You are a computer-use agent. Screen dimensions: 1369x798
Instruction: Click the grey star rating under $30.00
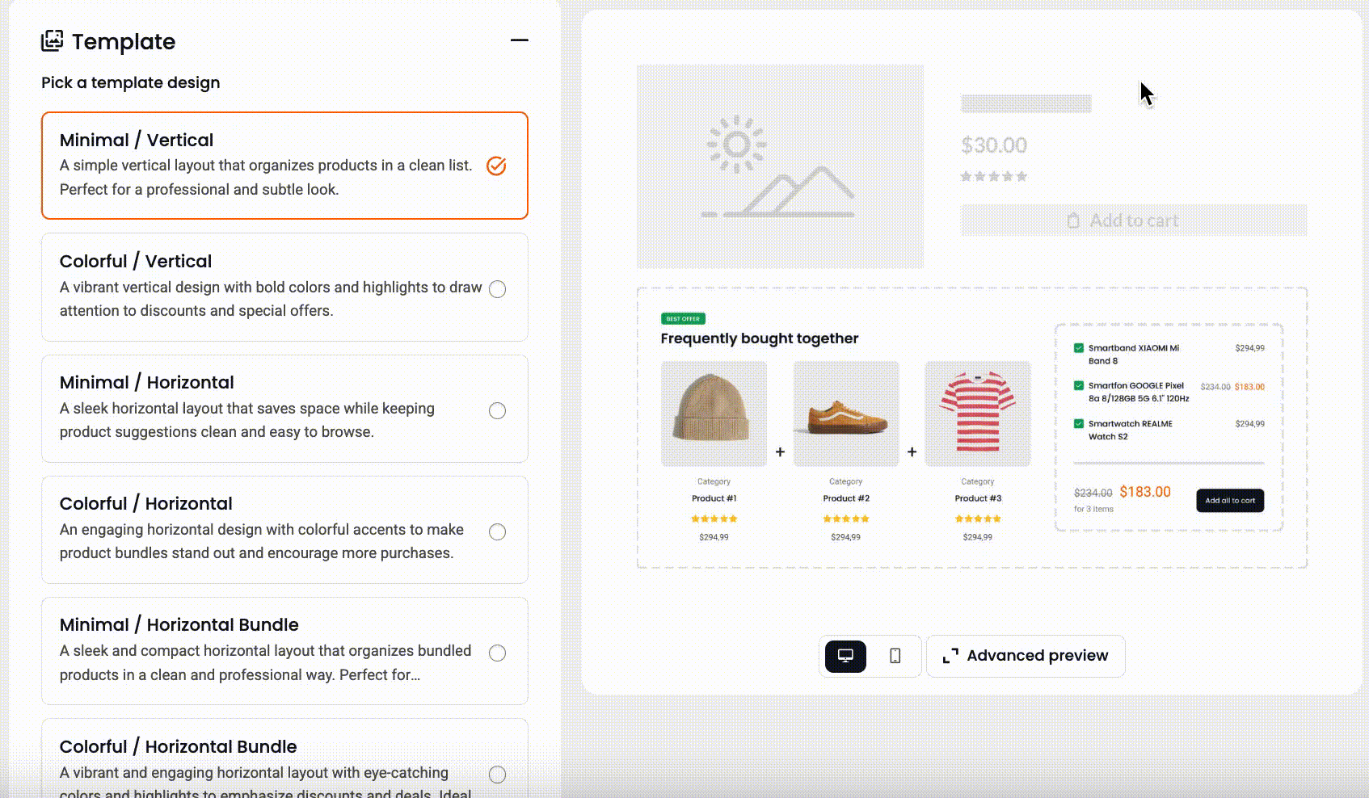point(994,176)
